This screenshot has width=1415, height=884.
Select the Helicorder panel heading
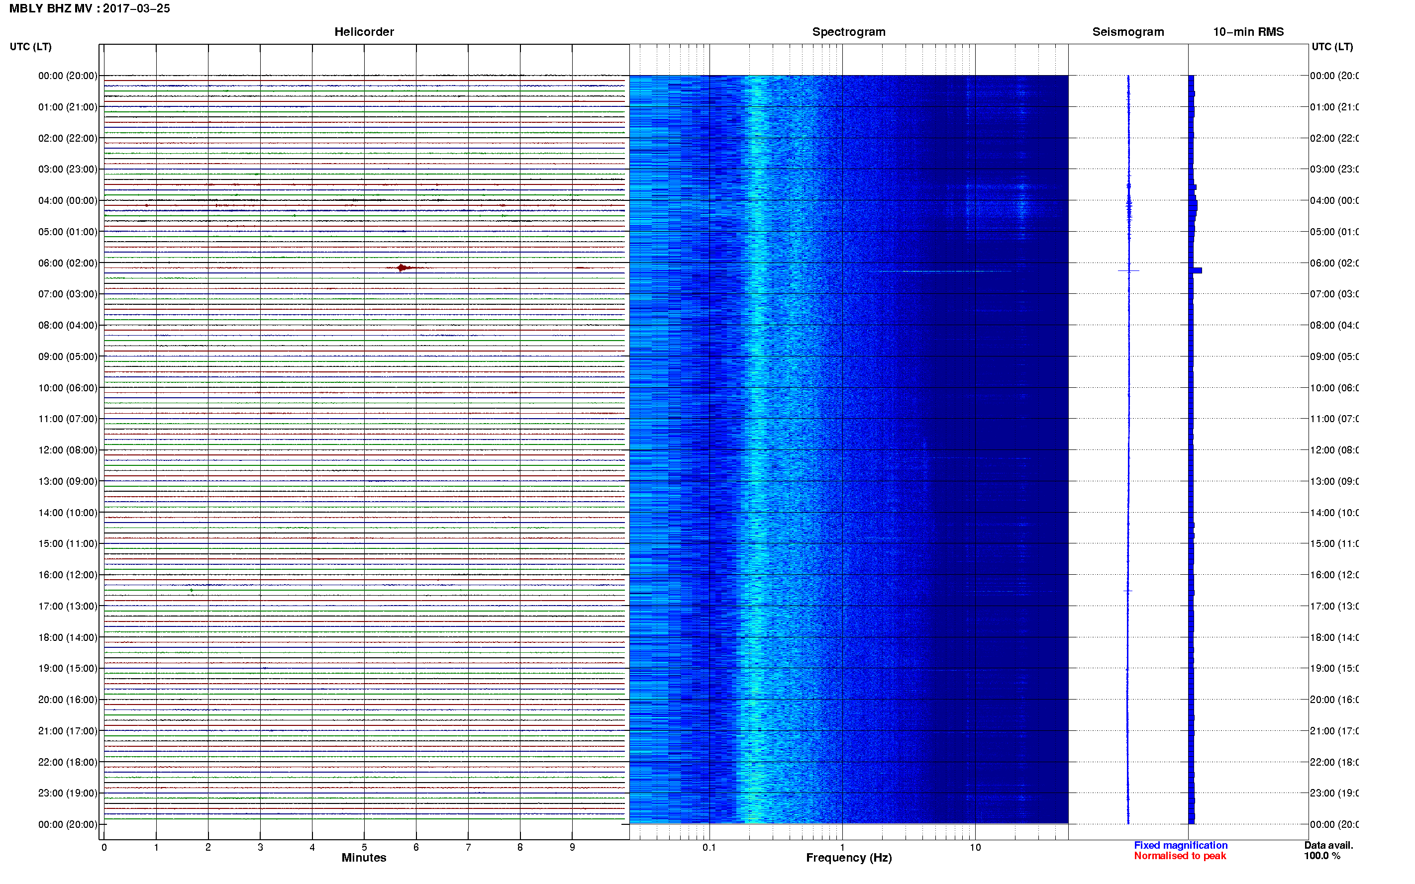point(364,32)
